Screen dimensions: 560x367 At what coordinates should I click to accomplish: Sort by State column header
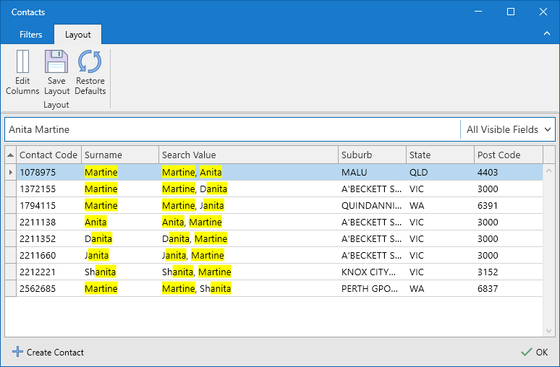click(440, 155)
